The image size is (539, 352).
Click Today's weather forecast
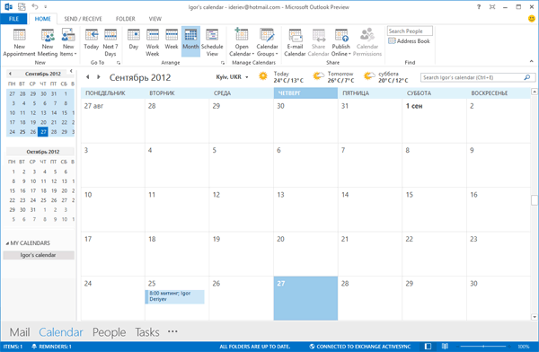(x=281, y=77)
